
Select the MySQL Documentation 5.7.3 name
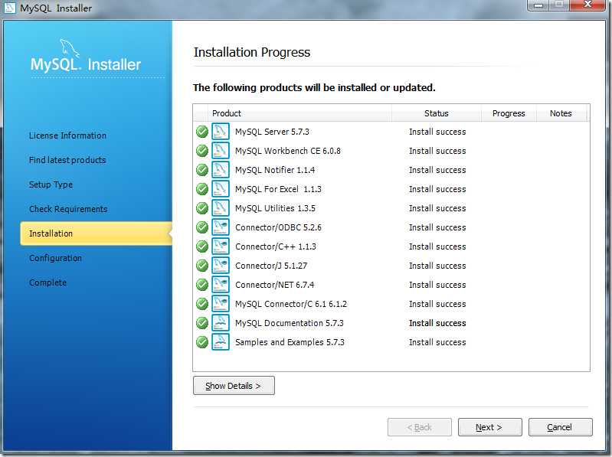(290, 323)
